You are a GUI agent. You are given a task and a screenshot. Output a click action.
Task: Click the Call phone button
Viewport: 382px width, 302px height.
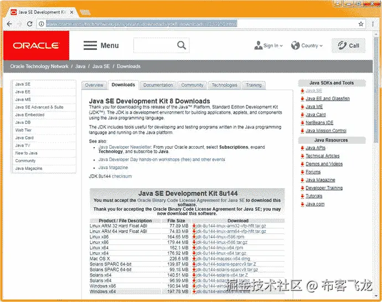point(348,45)
